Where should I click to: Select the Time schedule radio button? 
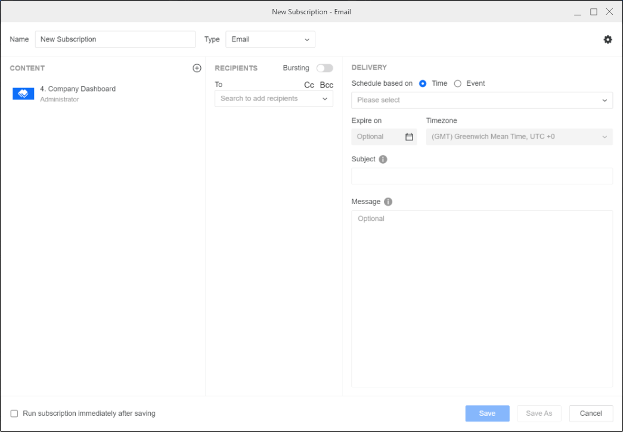click(423, 84)
